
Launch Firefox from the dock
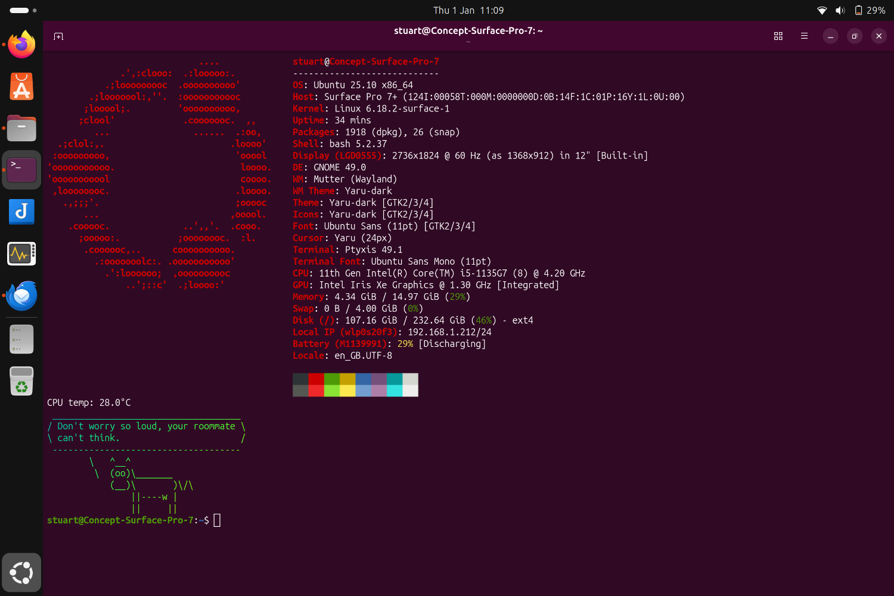tap(21, 44)
